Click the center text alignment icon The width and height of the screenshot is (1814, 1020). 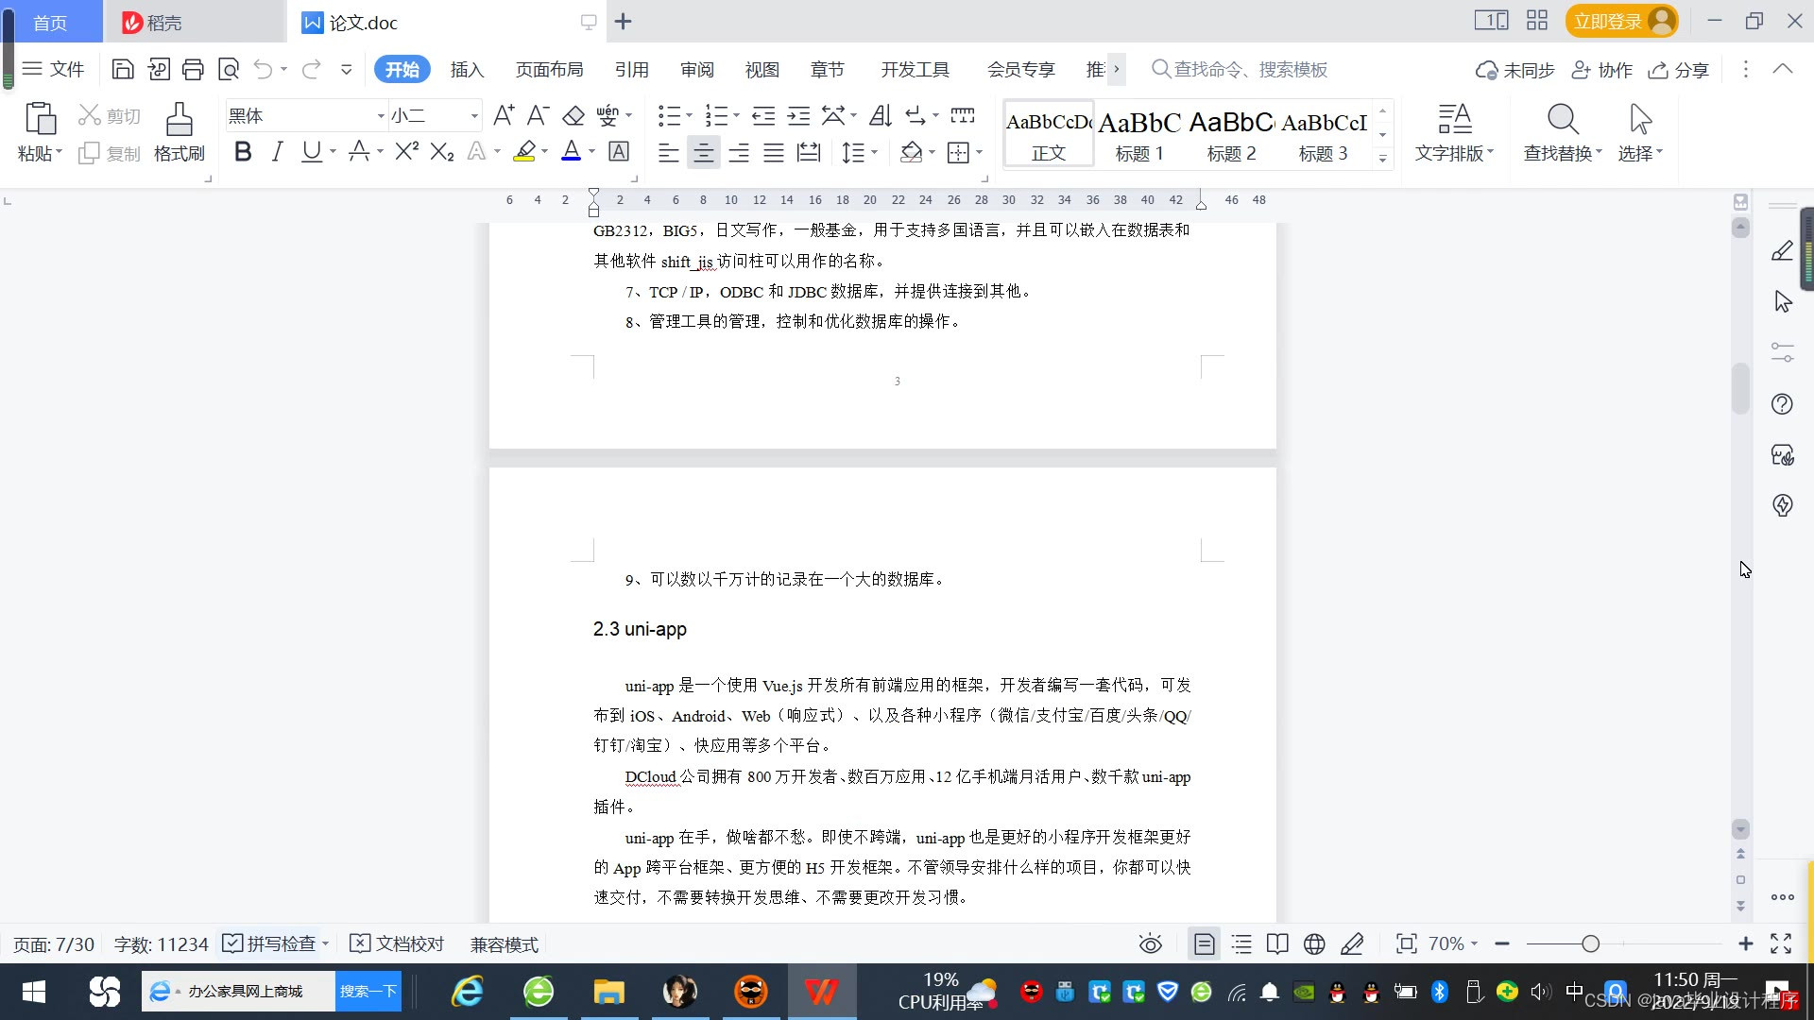pyautogui.click(x=703, y=152)
